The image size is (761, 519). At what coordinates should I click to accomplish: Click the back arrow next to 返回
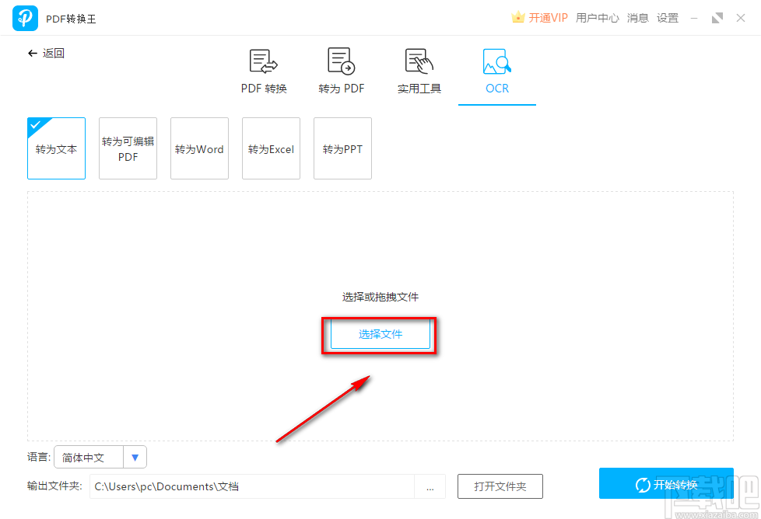31,52
